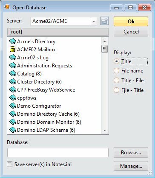Image resolution: width=155 pixels, height=178 pixels.
Task: Select Administration Requests in the database list
Action: coord(44,66)
